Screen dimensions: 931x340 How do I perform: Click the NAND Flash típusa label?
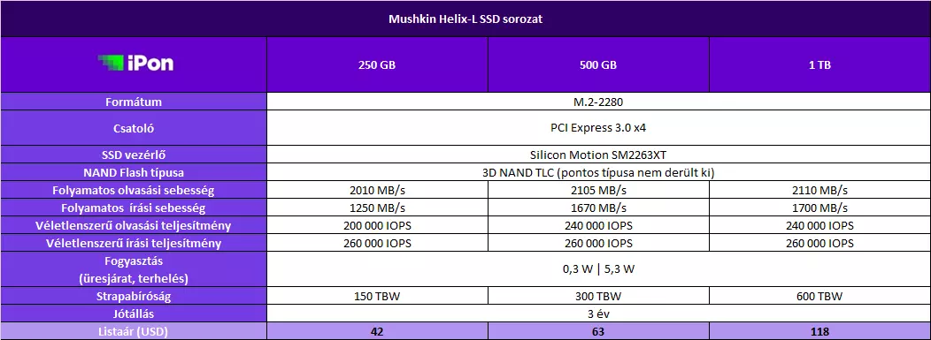click(x=134, y=173)
